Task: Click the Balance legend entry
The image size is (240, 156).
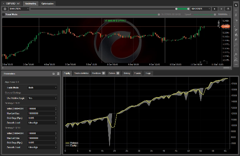Action: 72,143
